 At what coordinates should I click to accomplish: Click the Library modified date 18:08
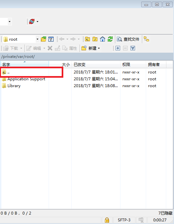point(96,86)
